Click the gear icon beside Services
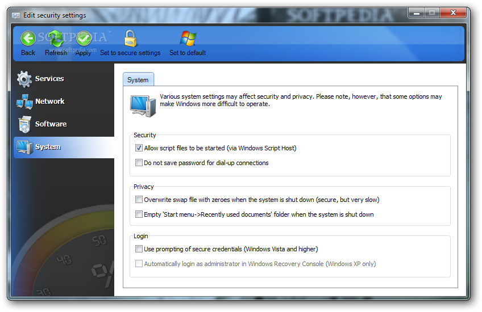482x312 pixels. (24, 79)
